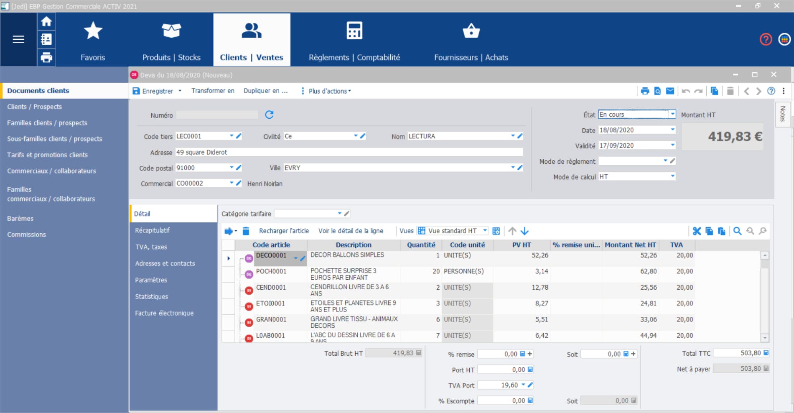The width and height of the screenshot is (794, 413).
Task: Open the Fournisseurs | Achats module
Action: click(x=471, y=40)
